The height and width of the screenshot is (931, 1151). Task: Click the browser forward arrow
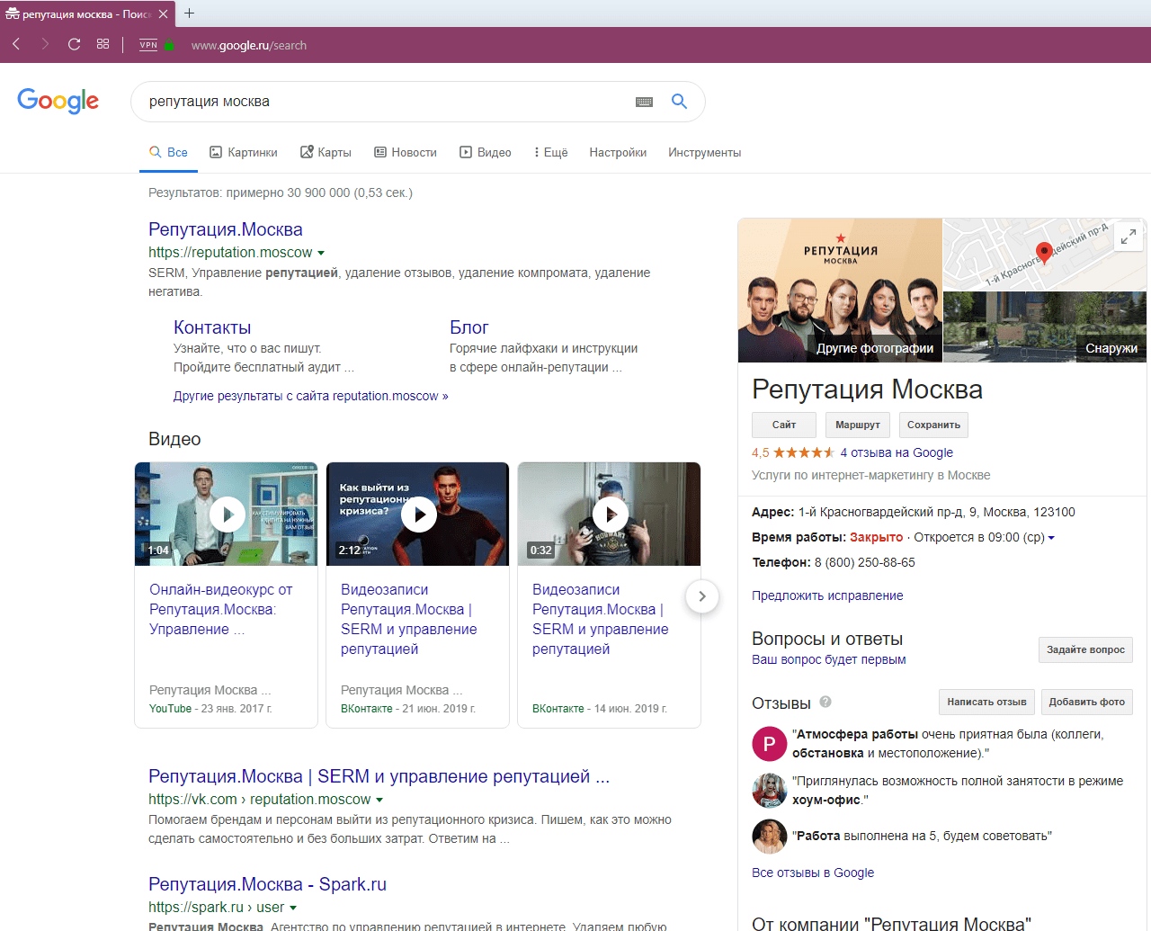[45, 44]
